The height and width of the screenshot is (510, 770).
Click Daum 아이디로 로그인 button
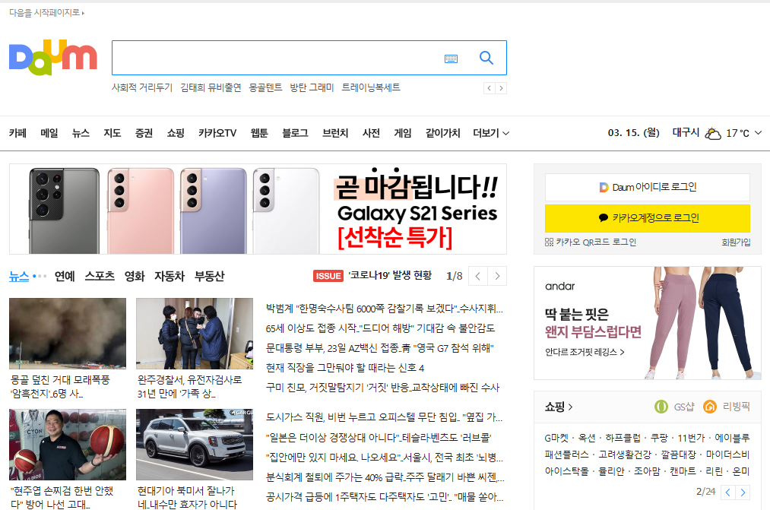(647, 187)
